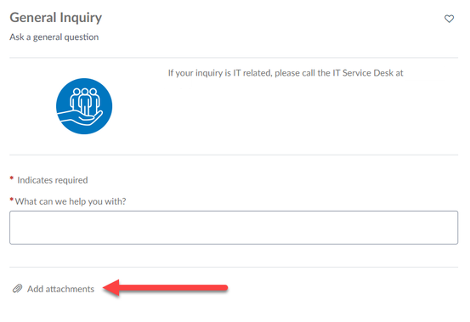Click the divider line above 'Indicates required'
Image resolution: width=470 pixels, height=322 pixels.
pyautogui.click(x=234, y=155)
